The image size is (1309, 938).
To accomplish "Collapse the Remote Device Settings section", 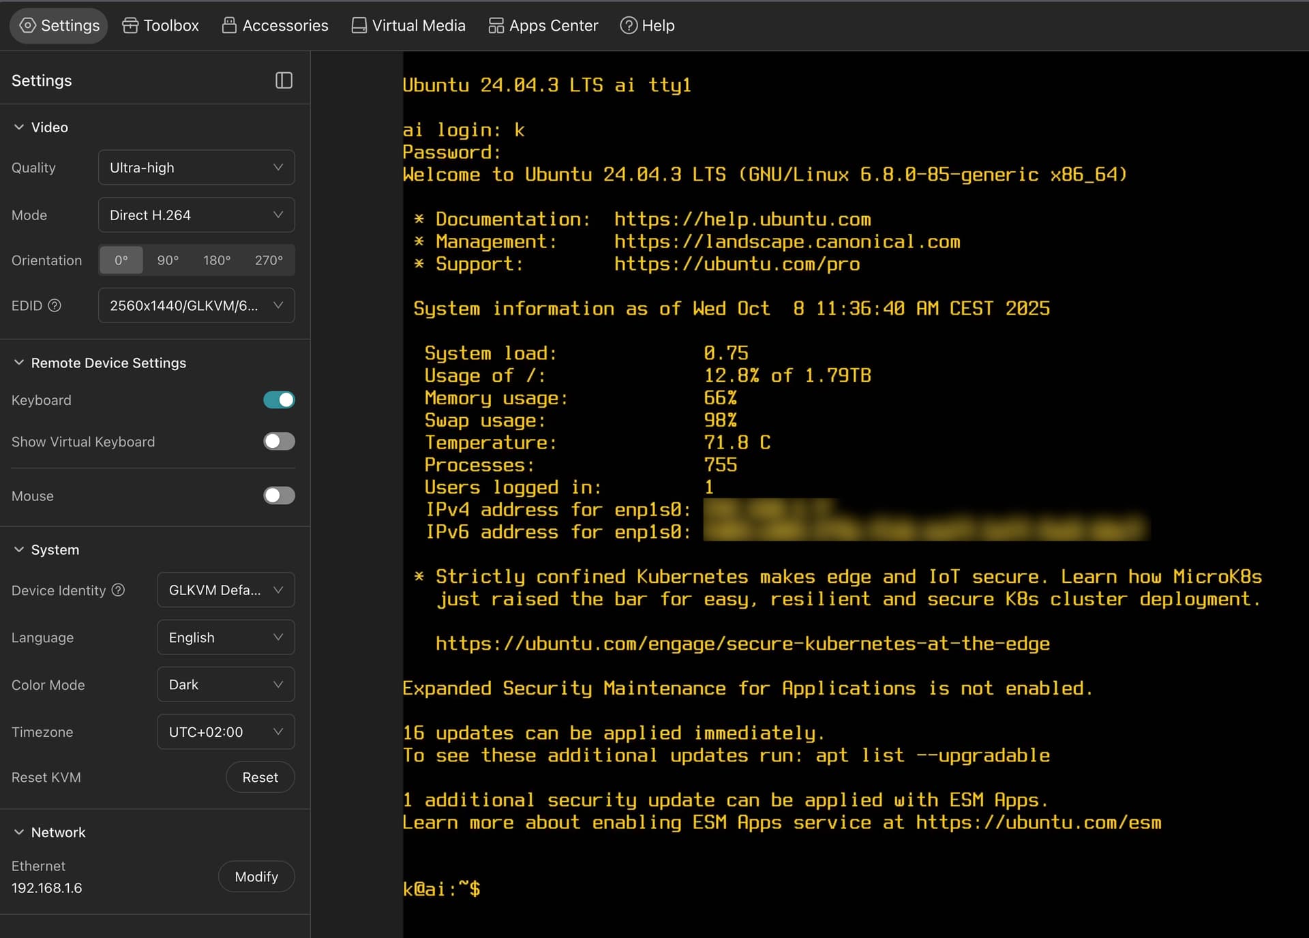I will (19, 363).
